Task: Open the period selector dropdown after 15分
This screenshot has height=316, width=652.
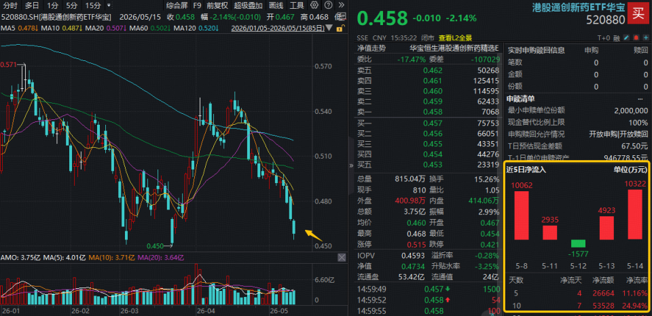Action: pos(109,5)
